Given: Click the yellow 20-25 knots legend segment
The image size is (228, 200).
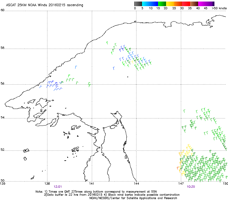Looking at the screenshot, I should pos(170,4).
